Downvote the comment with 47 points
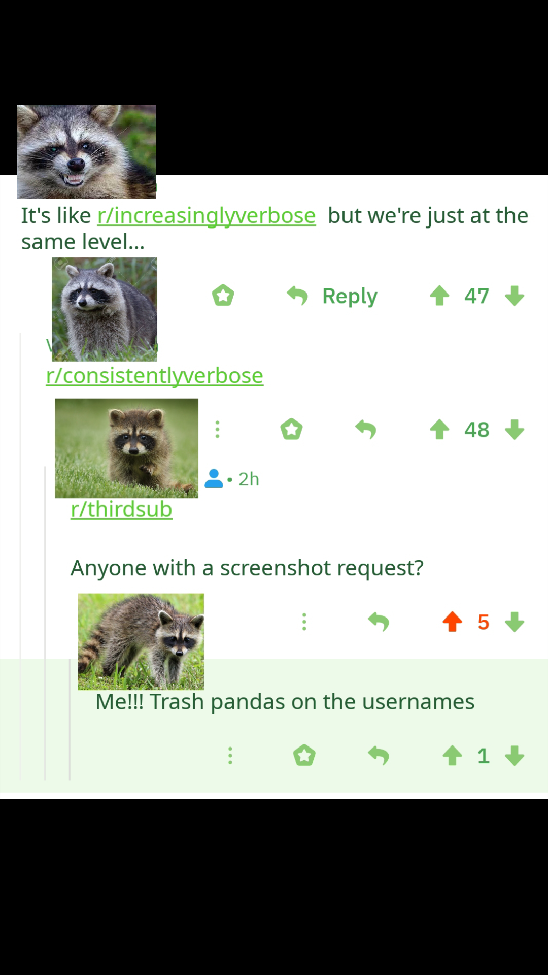The image size is (548, 975). pos(515,296)
